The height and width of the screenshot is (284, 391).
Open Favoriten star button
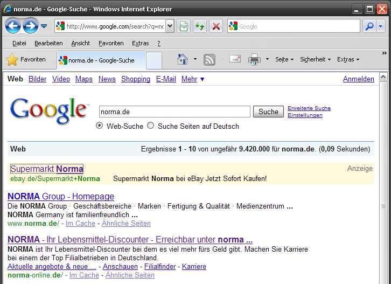coord(26,60)
